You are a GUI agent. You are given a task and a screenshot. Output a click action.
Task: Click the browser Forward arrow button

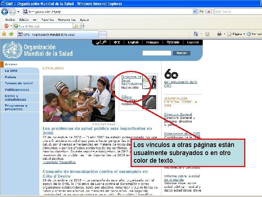point(12,12)
